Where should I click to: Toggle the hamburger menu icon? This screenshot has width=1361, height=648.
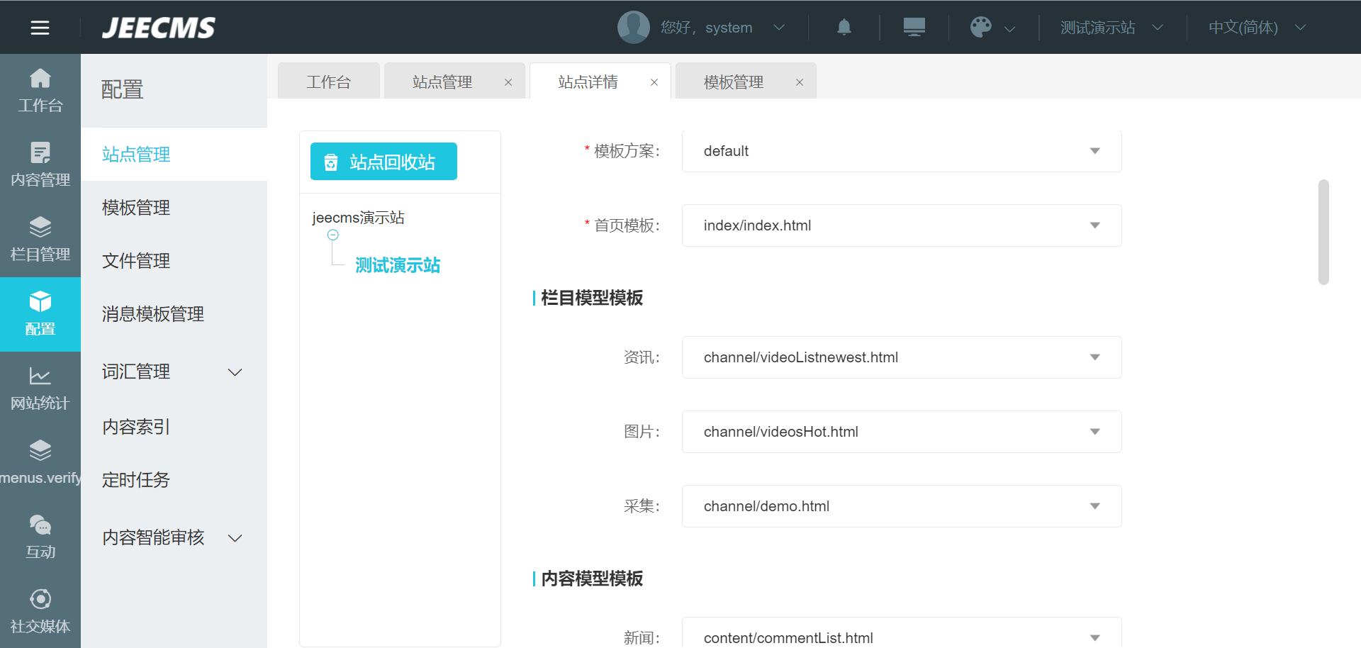(x=40, y=28)
